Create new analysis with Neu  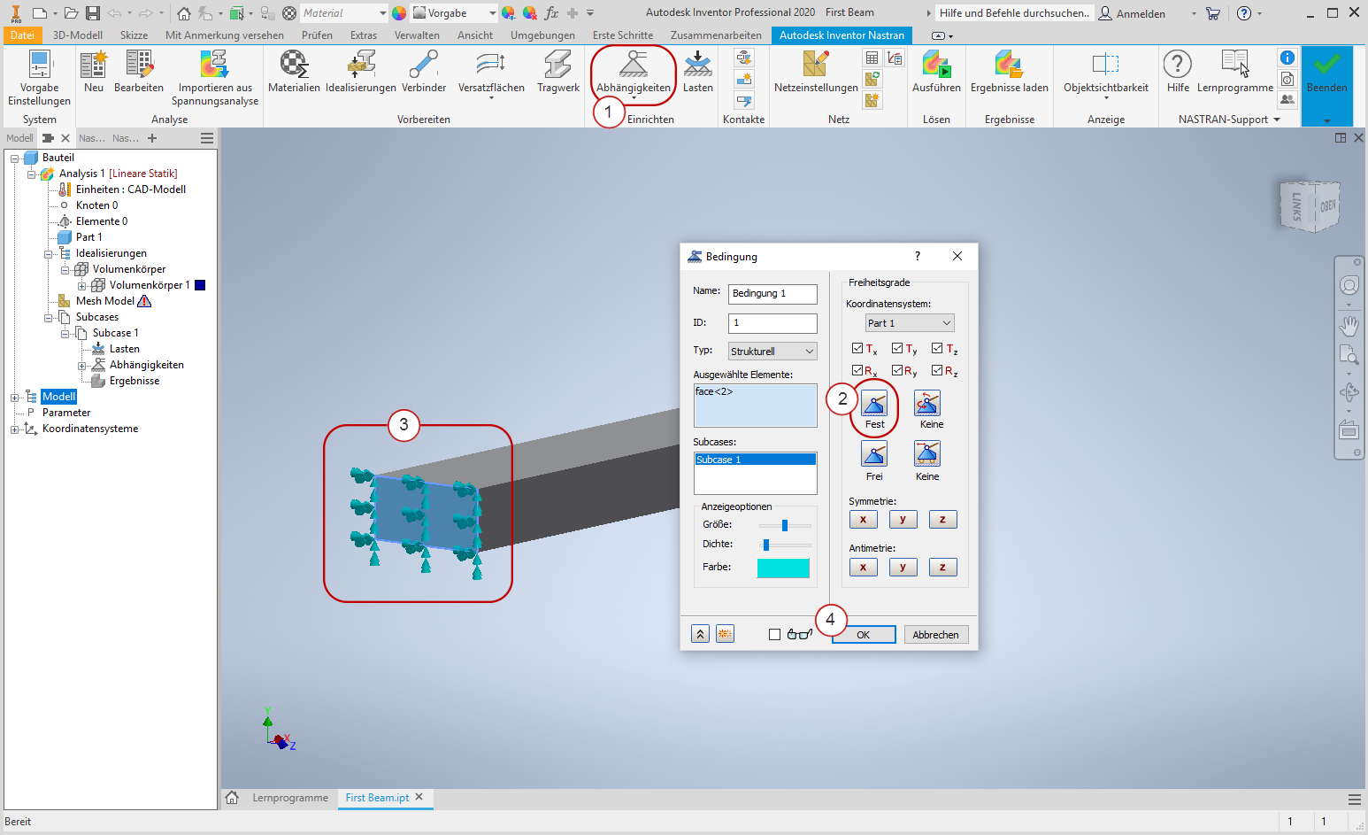(94, 72)
